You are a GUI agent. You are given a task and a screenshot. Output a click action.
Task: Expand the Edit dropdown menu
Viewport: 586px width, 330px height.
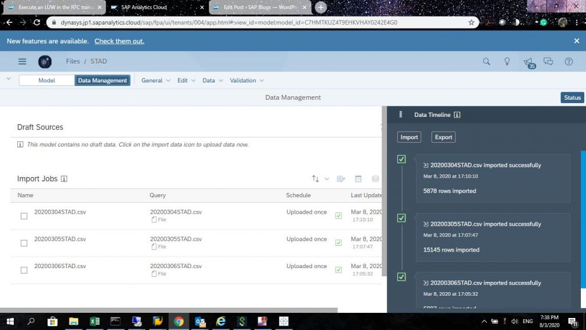[187, 80]
